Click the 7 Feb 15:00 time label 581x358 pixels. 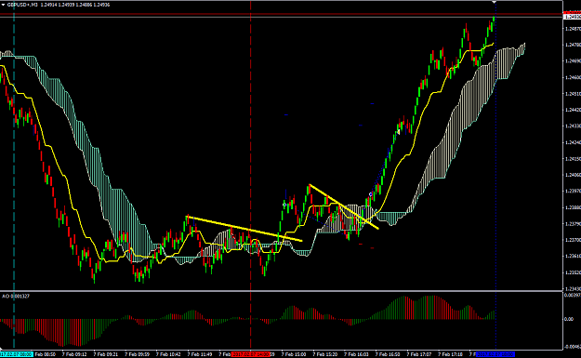coord(294,354)
